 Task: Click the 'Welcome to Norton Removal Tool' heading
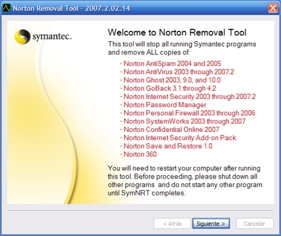[x=177, y=32]
